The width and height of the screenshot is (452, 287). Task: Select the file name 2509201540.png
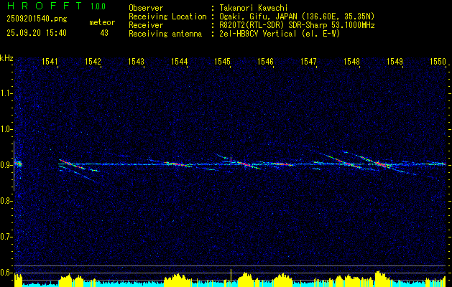point(37,19)
